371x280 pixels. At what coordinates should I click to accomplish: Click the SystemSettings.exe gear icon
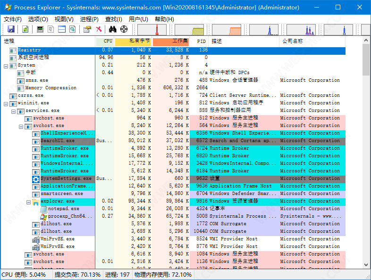pos(36,179)
